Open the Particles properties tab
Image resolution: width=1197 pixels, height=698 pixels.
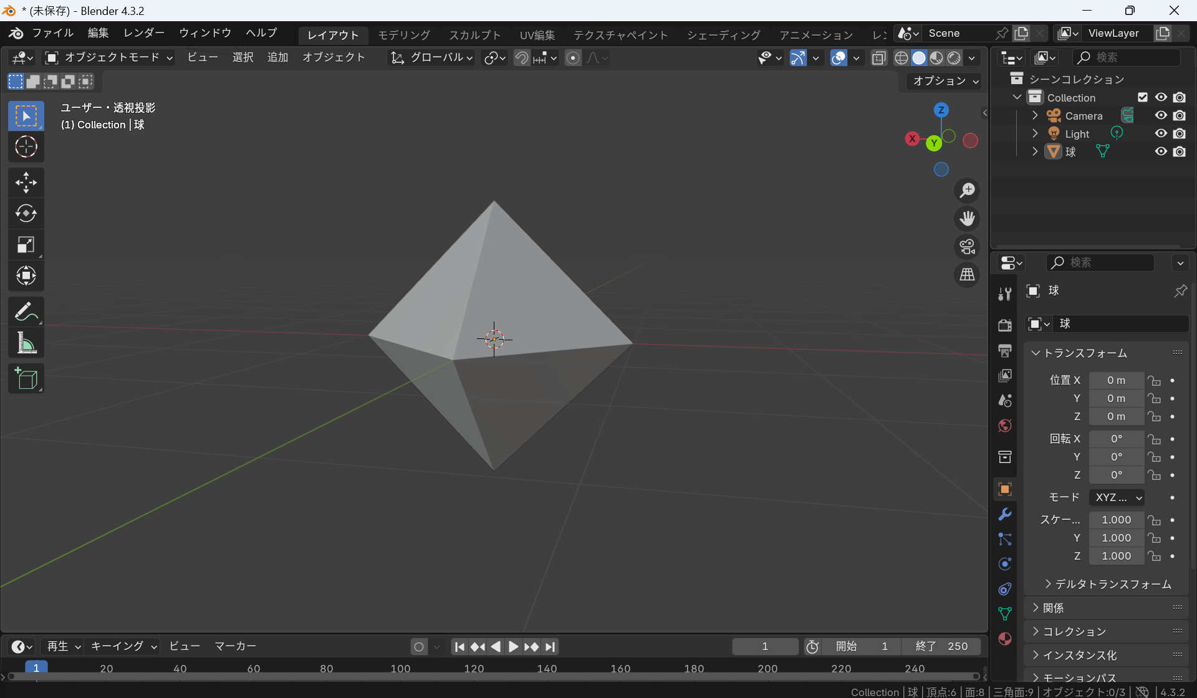[x=1004, y=539]
